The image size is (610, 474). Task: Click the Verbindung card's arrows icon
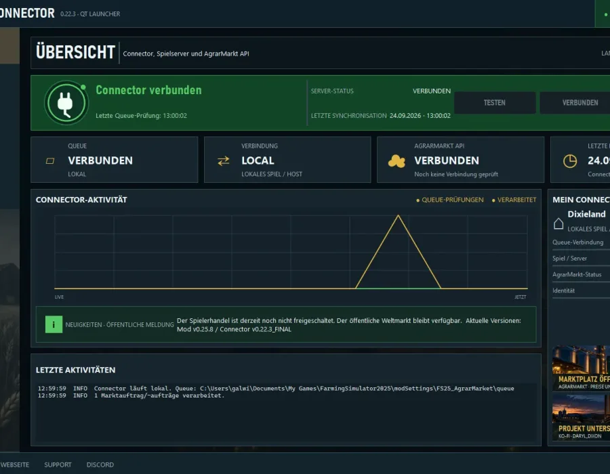(223, 161)
